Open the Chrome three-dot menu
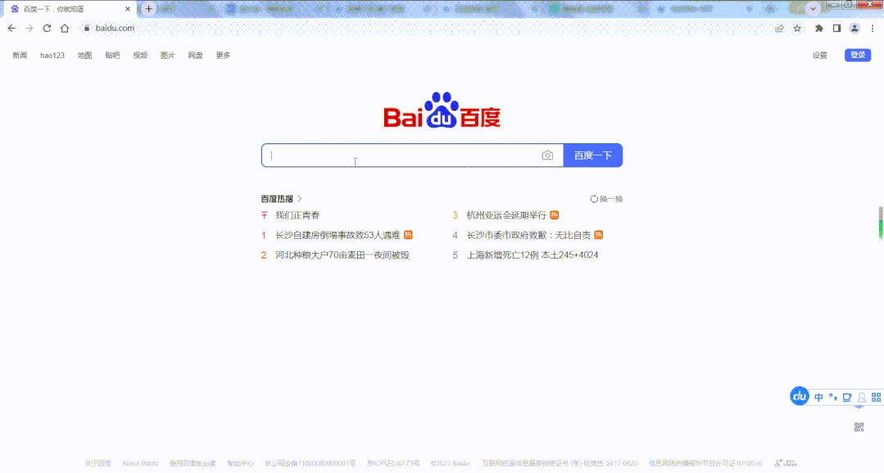Viewport: 884px width, 473px height. point(873,28)
